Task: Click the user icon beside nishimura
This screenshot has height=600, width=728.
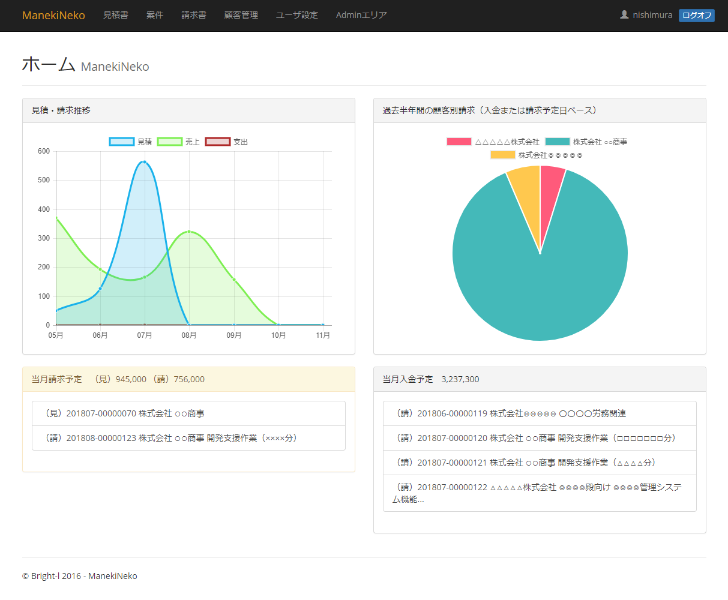Action: click(x=624, y=14)
